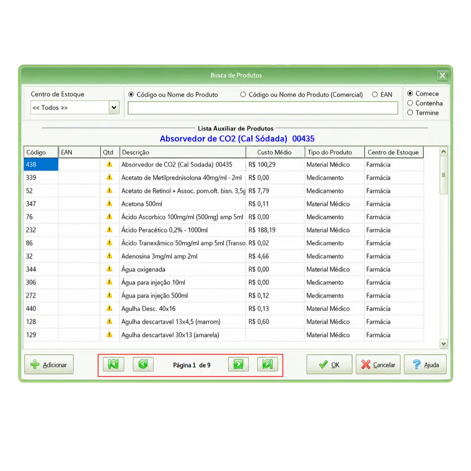Sort by Descrição column header
This screenshot has height=471, width=471.
coord(183,152)
